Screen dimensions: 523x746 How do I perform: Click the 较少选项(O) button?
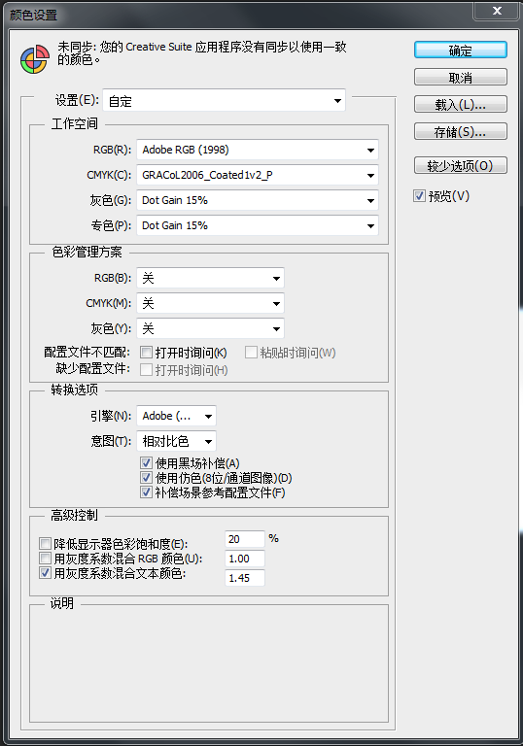coord(460,165)
